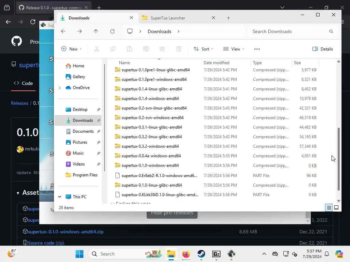Open the Sort dropdown menu
The height and width of the screenshot is (262, 350).
203,49
